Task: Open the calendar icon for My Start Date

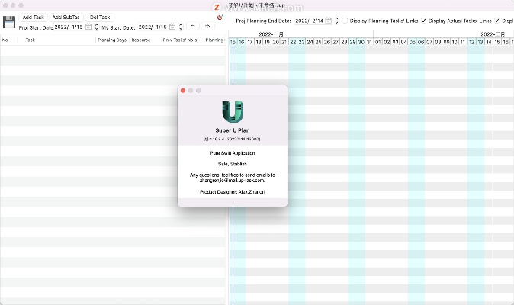Action: pos(172,27)
